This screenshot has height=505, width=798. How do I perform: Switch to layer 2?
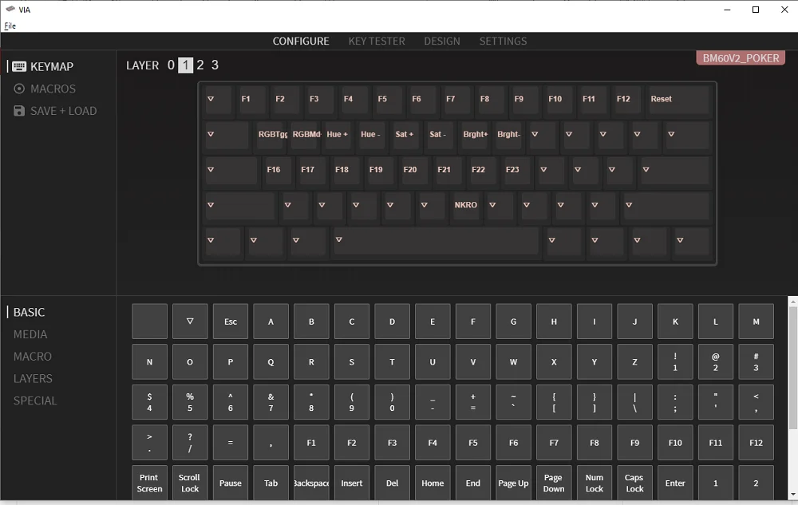pyautogui.click(x=200, y=65)
